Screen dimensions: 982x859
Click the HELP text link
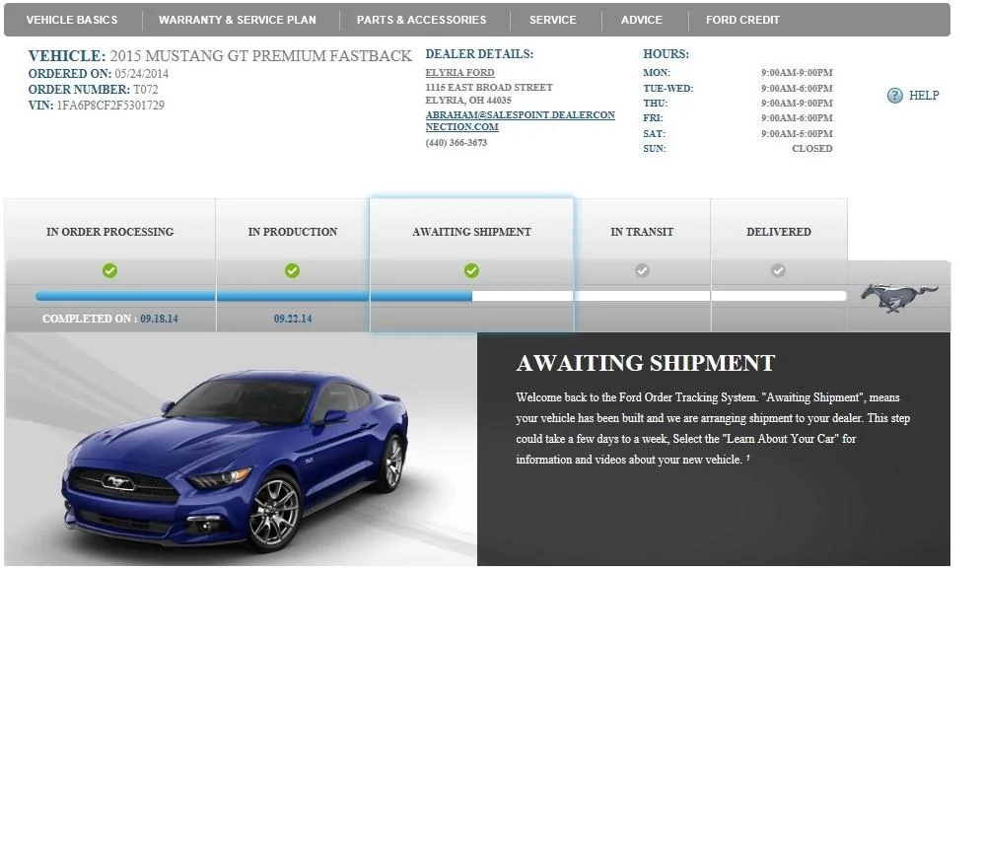[x=924, y=96]
